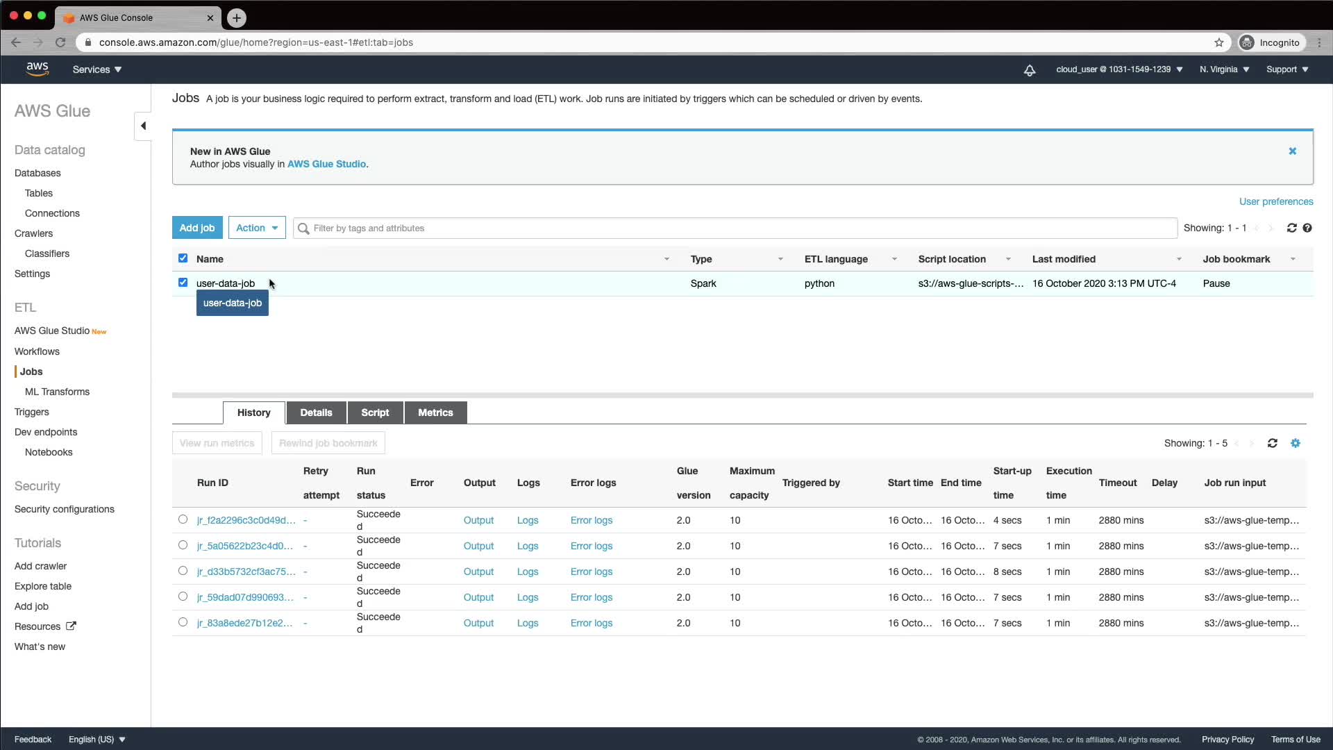Expand the Services menu
Image resolution: width=1333 pixels, height=750 pixels.
97,69
